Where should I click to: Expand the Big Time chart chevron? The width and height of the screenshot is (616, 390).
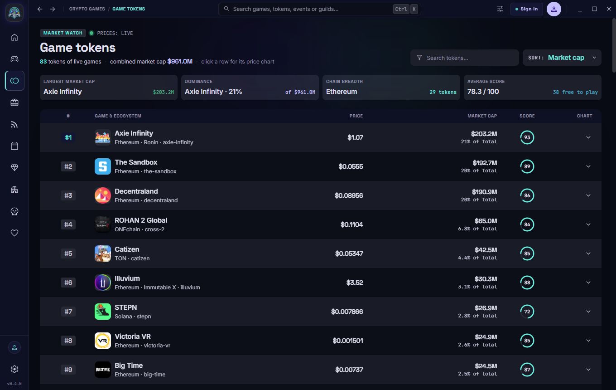588,370
